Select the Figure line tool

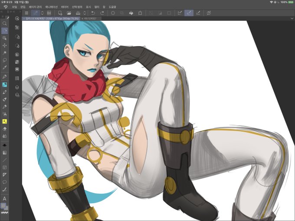(4, 160)
